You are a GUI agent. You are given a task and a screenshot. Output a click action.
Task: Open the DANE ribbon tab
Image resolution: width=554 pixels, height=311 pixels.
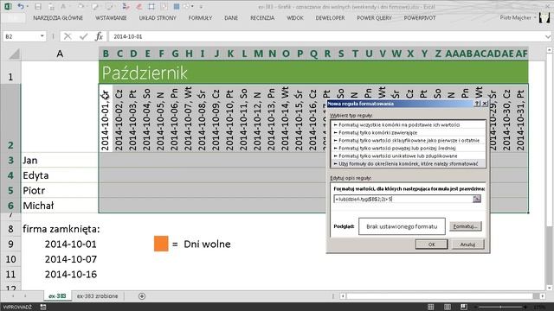[231, 17]
